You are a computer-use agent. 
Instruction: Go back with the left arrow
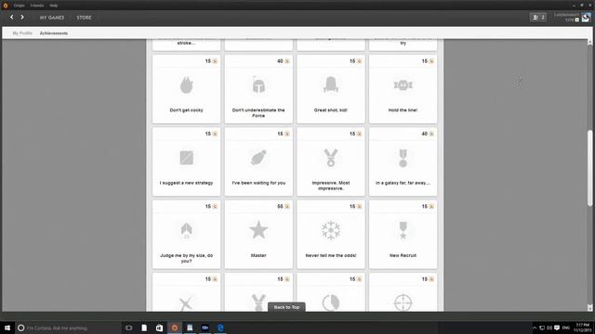tap(12, 17)
